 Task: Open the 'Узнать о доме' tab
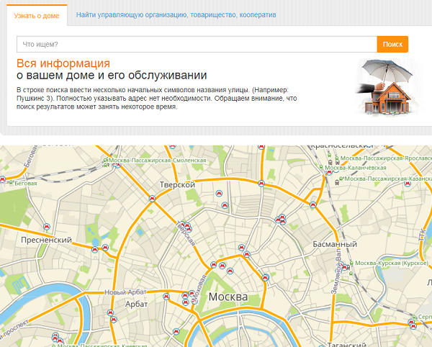point(36,14)
